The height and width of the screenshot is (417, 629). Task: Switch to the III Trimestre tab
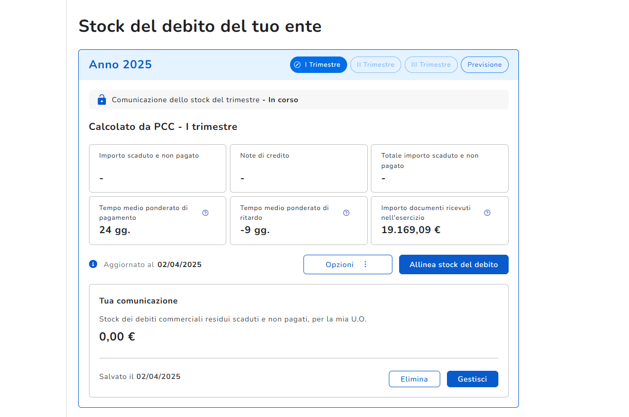click(431, 65)
